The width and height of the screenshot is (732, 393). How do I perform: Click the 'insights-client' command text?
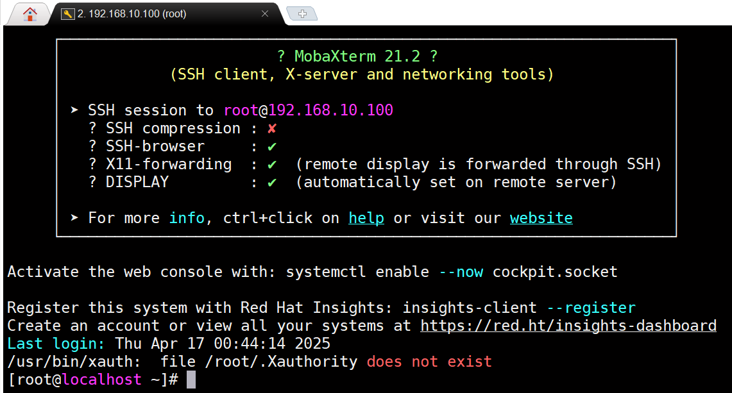[x=470, y=308]
